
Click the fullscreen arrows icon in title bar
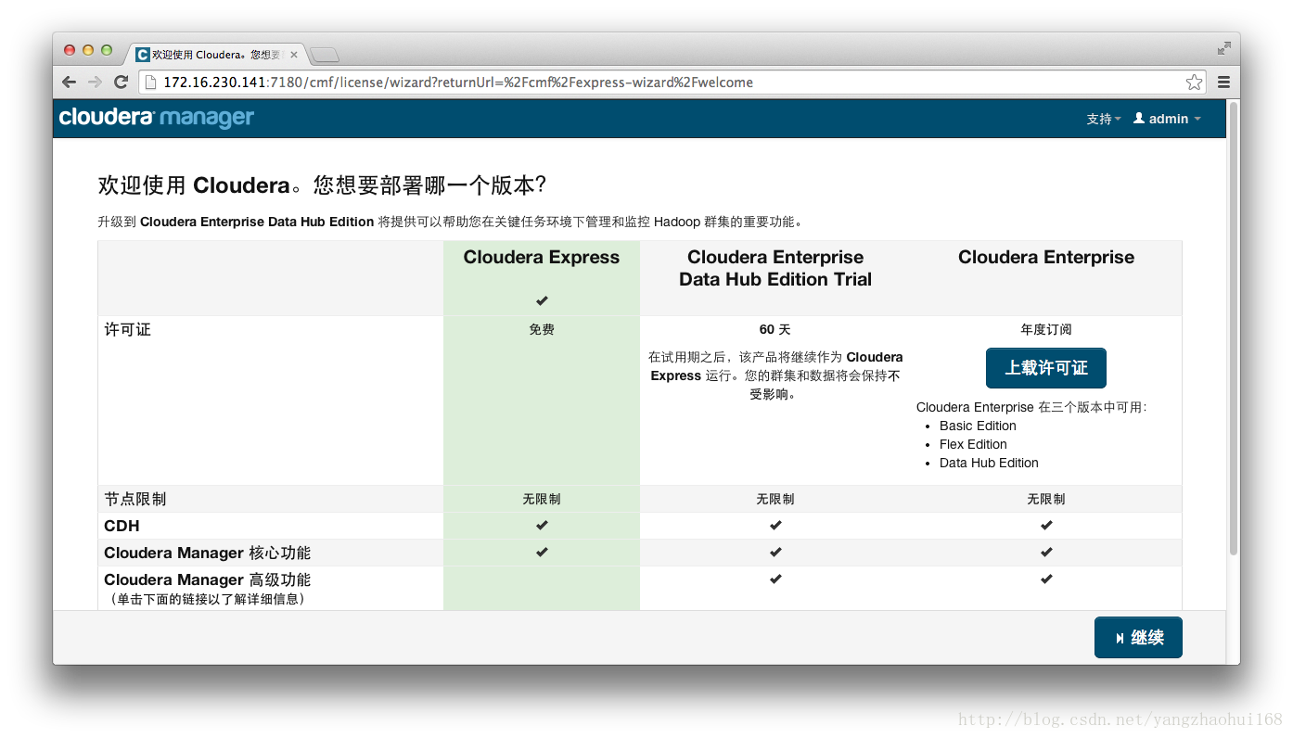click(x=1223, y=48)
